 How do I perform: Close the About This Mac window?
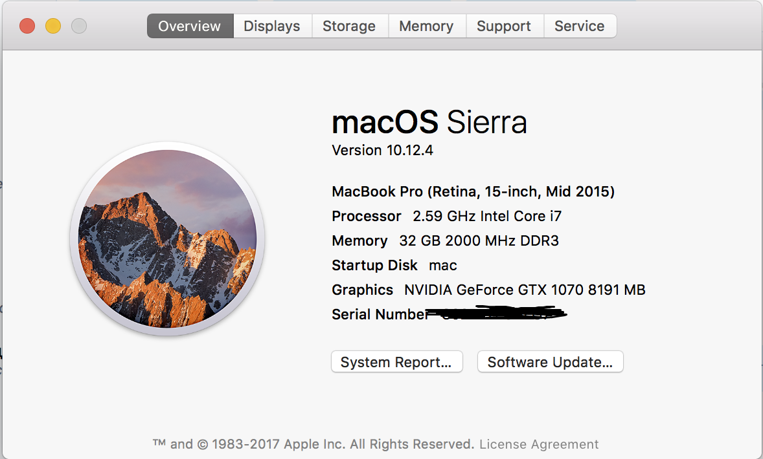pyautogui.click(x=27, y=27)
